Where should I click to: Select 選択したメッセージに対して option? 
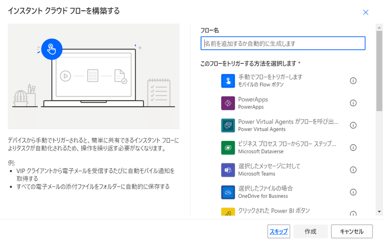269,166
